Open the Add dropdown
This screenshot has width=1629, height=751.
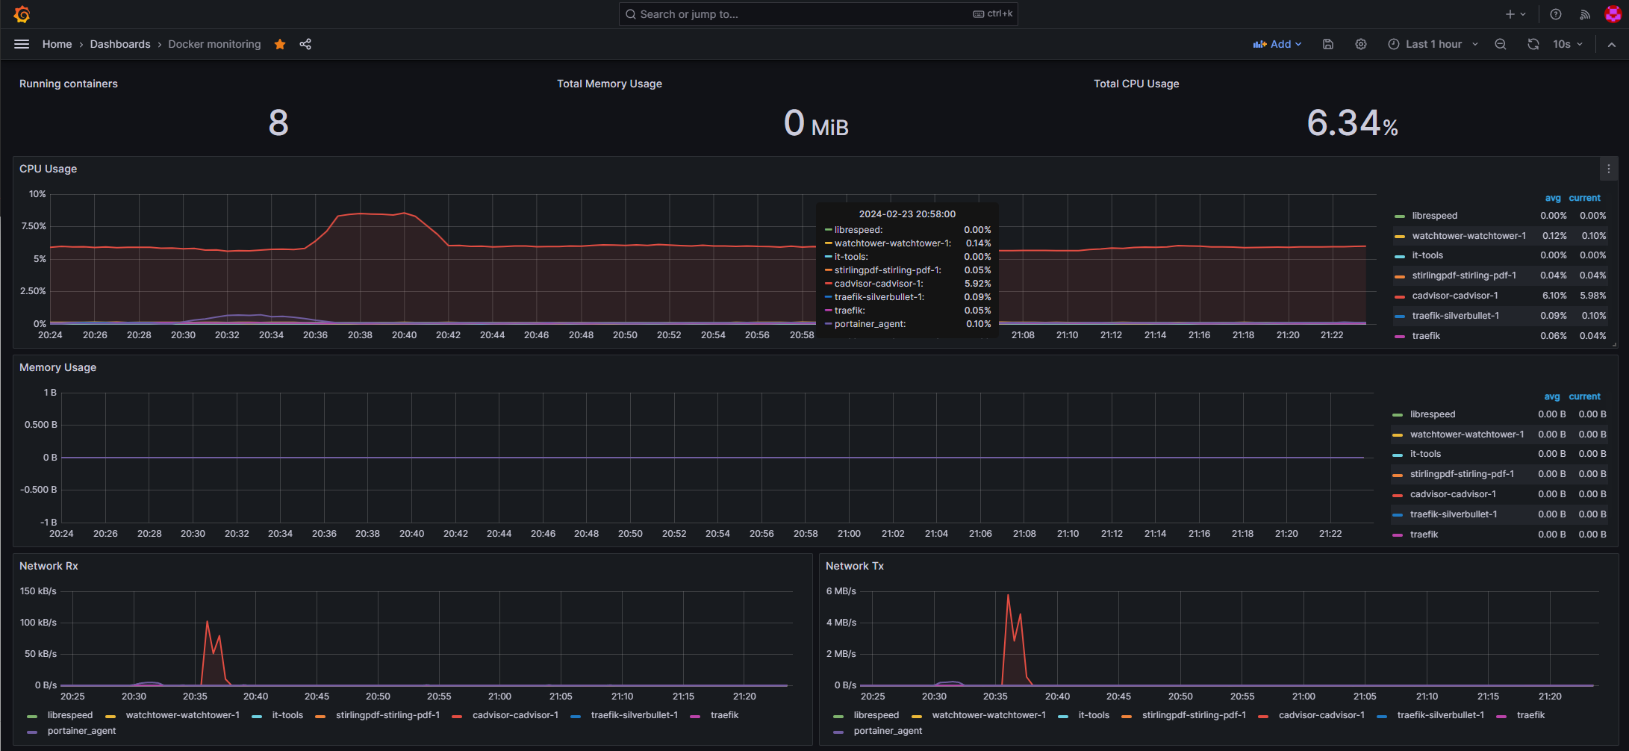(1277, 44)
